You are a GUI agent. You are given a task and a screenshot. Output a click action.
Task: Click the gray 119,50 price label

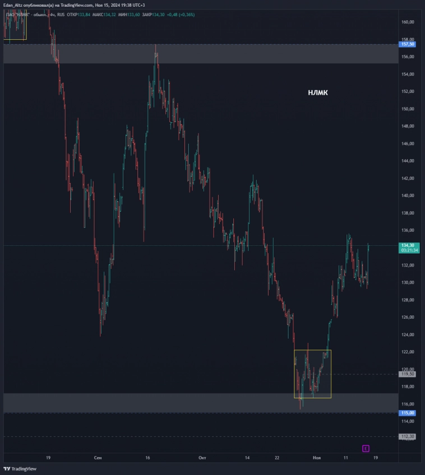point(407,374)
